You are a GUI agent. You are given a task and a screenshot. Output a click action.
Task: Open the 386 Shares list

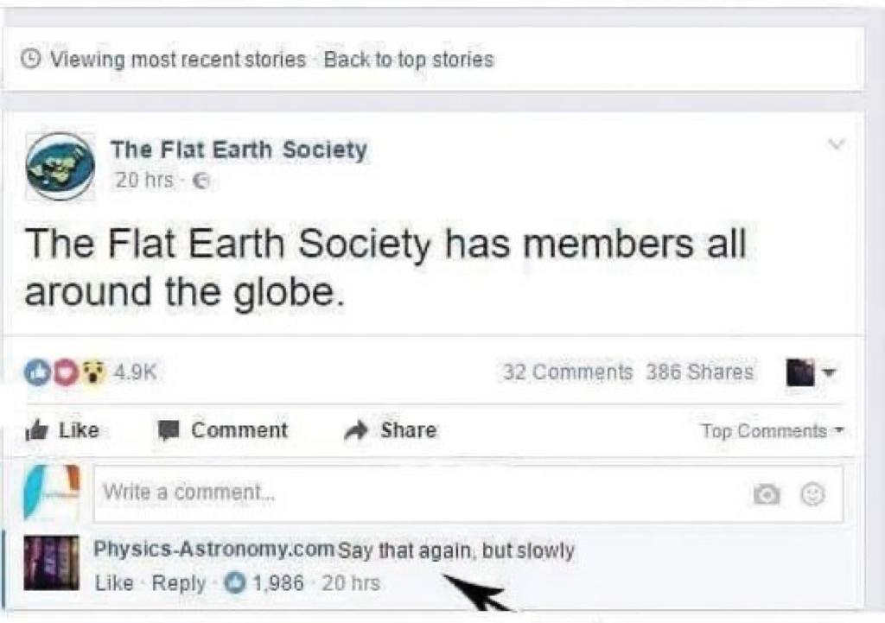(x=699, y=372)
